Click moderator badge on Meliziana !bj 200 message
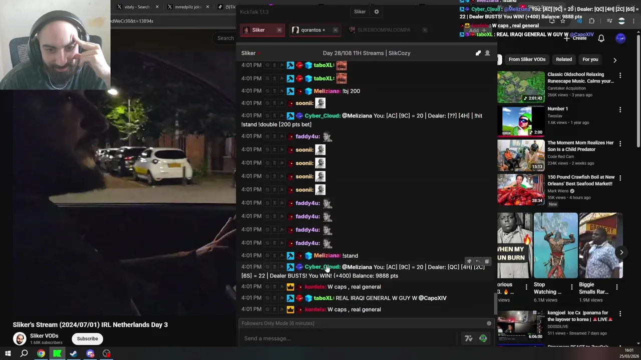Image resolution: width=641 pixels, height=360 pixels. point(290,91)
